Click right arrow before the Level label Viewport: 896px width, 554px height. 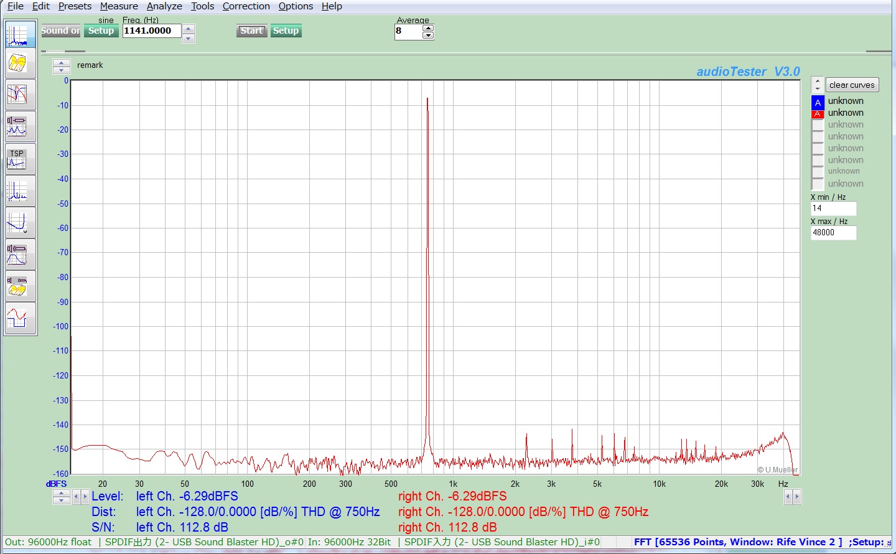(85, 497)
